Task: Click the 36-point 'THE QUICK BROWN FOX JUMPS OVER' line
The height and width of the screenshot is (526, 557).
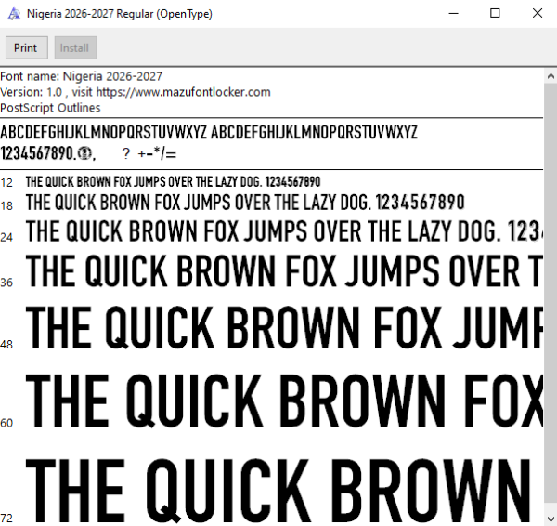Action: [x=284, y=270]
